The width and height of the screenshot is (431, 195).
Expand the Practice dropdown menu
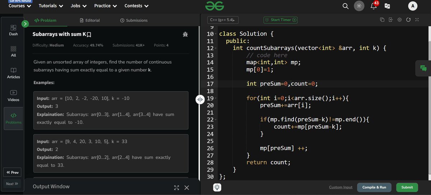point(106,6)
